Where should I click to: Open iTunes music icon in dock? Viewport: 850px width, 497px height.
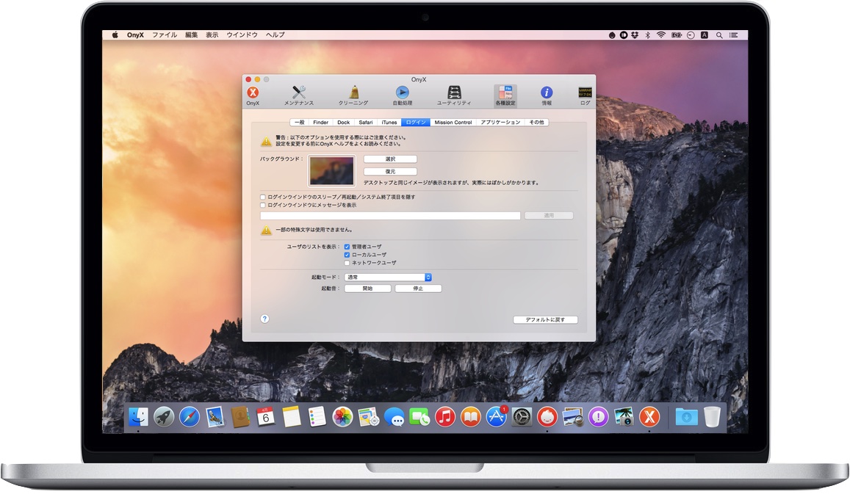coord(445,417)
